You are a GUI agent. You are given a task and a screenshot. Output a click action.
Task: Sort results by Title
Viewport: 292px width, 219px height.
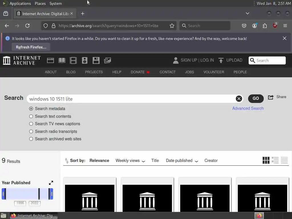point(155,161)
